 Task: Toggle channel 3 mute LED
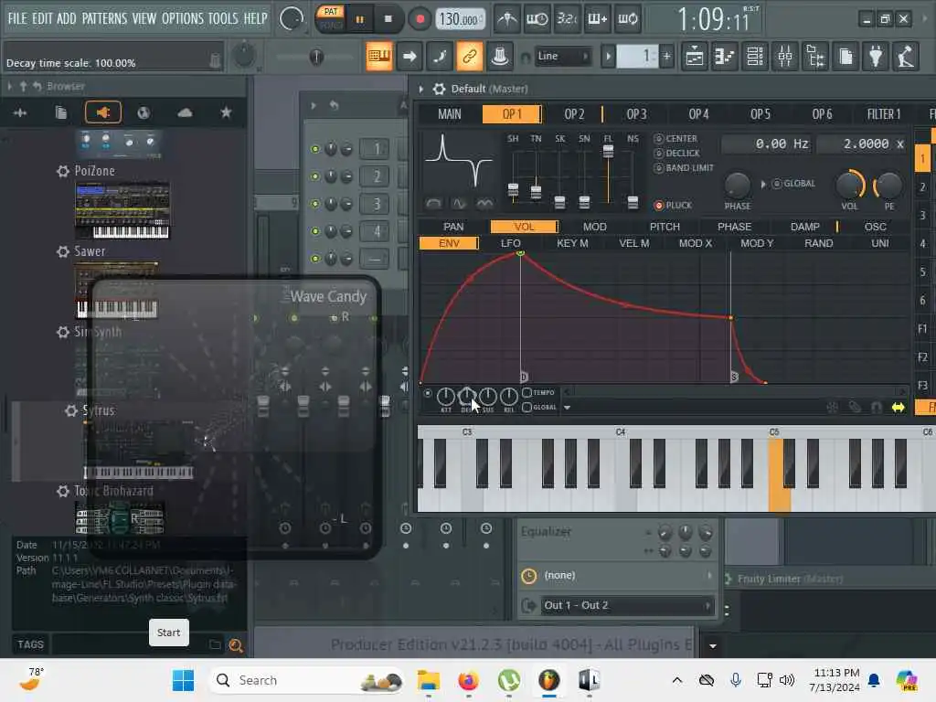[x=315, y=204]
